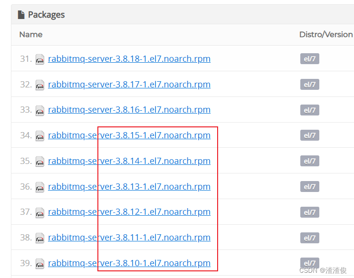Open rabbitmq-server-3.8.15-1.el7.noarch.rpm package link
Viewport: 354px width, 278px height.
pyautogui.click(x=129, y=135)
